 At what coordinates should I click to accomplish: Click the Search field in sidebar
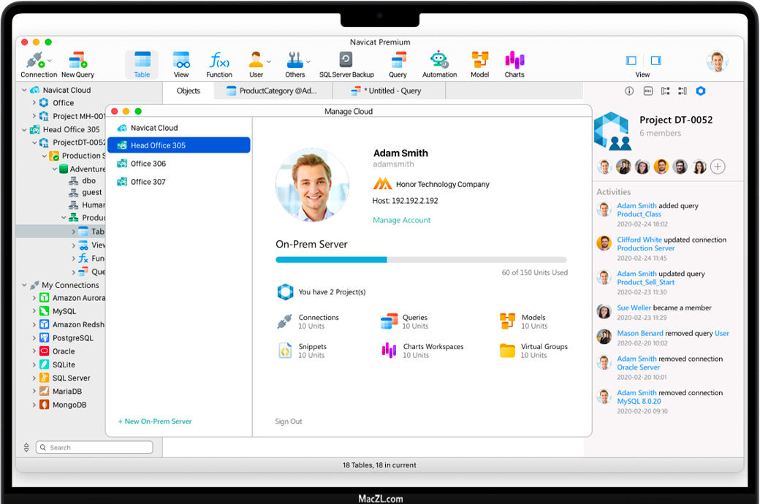(95, 448)
